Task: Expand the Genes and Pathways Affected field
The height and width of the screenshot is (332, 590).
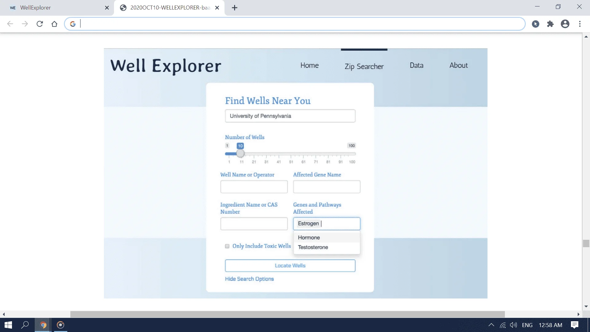Action: pos(326,223)
